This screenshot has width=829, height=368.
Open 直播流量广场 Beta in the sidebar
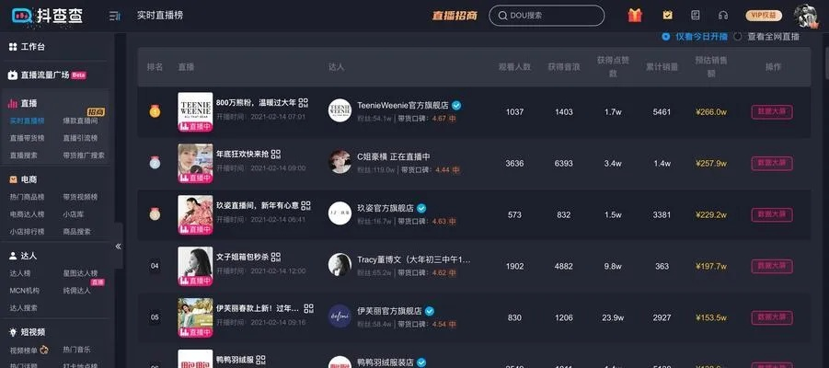(x=47, y=75)
